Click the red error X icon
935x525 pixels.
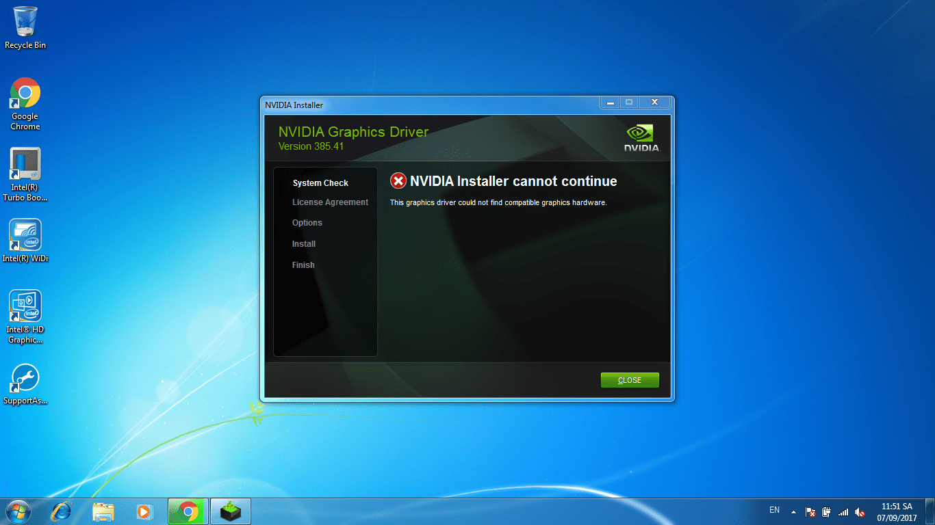398,181
